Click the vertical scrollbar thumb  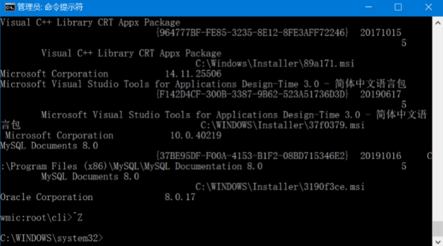pyautogui.click(x=438, y=228)
